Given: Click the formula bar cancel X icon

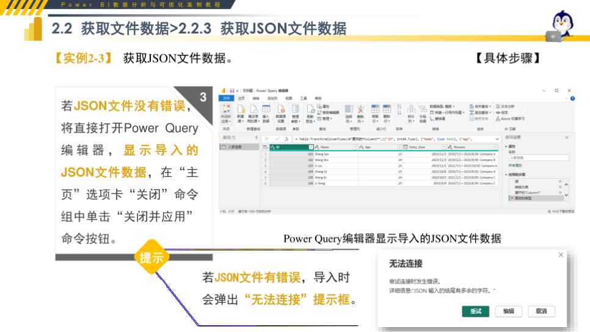Looking at the screenshot, I should click(x=267, y=139).
